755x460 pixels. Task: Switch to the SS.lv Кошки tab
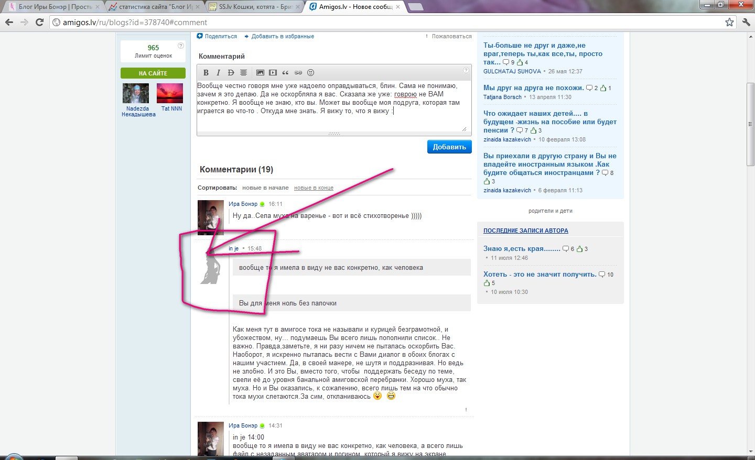[255, 7]
